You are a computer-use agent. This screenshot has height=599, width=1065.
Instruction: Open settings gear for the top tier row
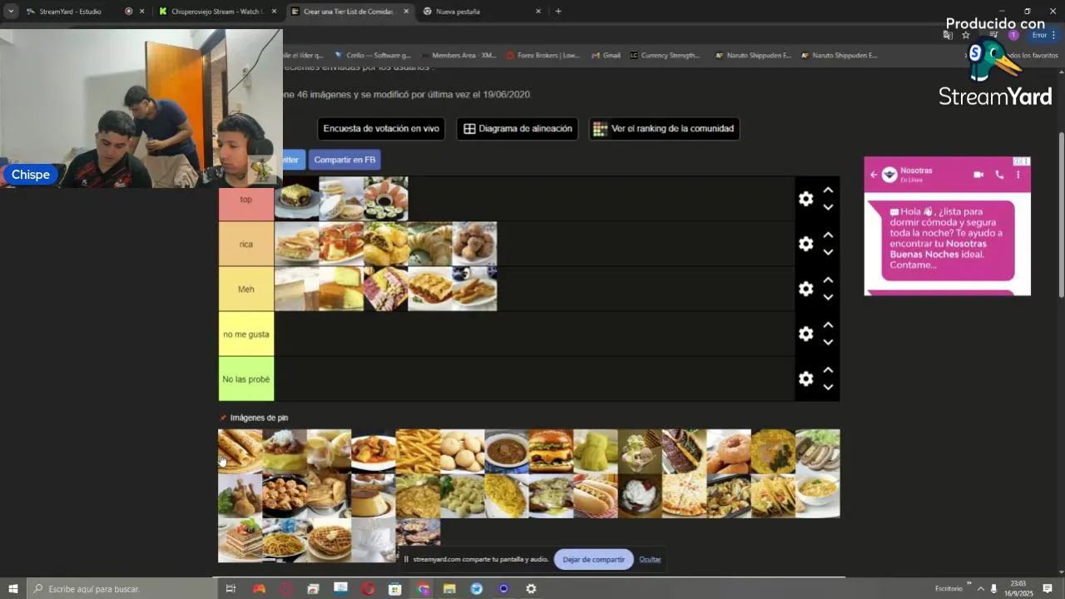[805, 199]
